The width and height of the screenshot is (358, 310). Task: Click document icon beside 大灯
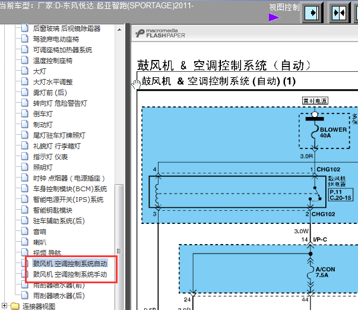coord(25,71)
